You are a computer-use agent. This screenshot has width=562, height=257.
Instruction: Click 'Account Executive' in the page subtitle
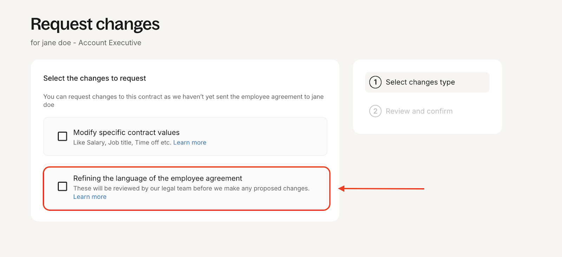(x=110, y=43)
